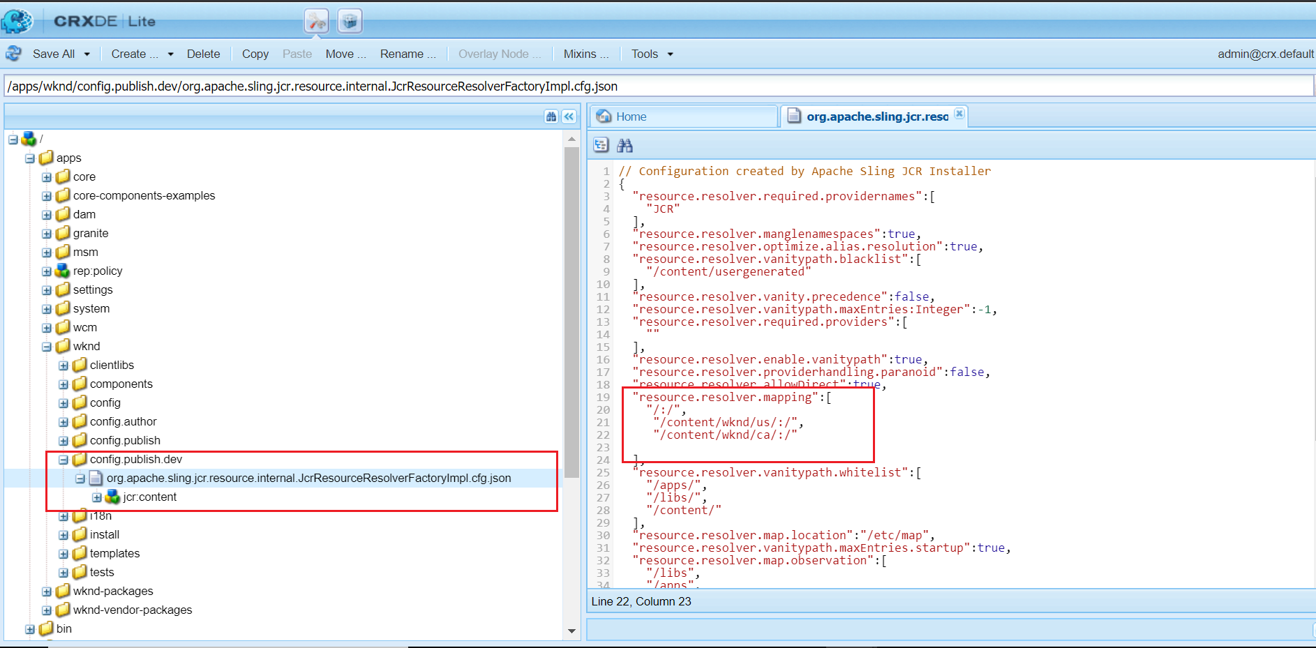Click the apps folder icon
The width and height of the screenshot is (1316, 648).
(x=47, y=158)
